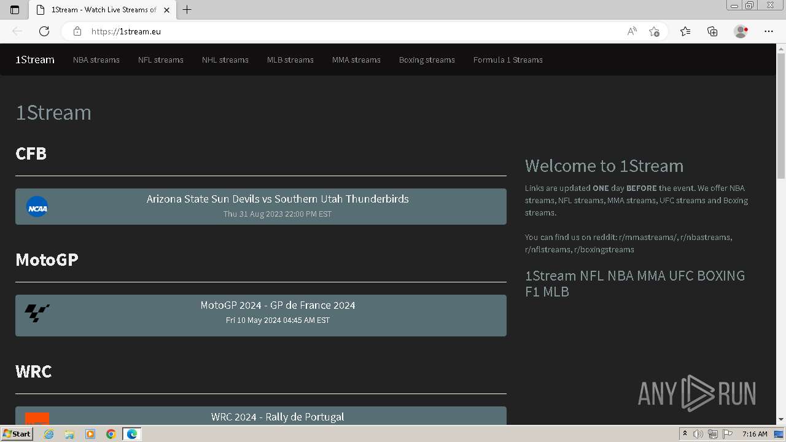This screenshot has width=786, height=442.
Task: Open the Read aloud icon in the address bar
Action: [x=632, y=31]
